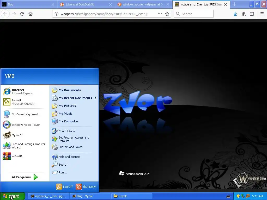The image size is (267, 200).
Task: Click the keyboard icon on taskbar
Action: tap(228, 196)
